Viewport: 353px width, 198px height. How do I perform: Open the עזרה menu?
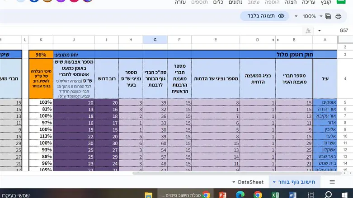[180, 2]
